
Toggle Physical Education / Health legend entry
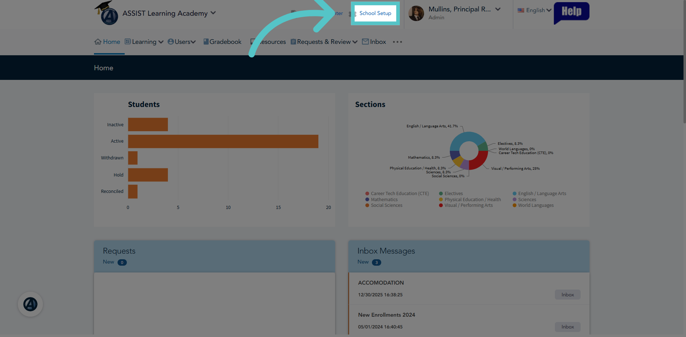470,200
